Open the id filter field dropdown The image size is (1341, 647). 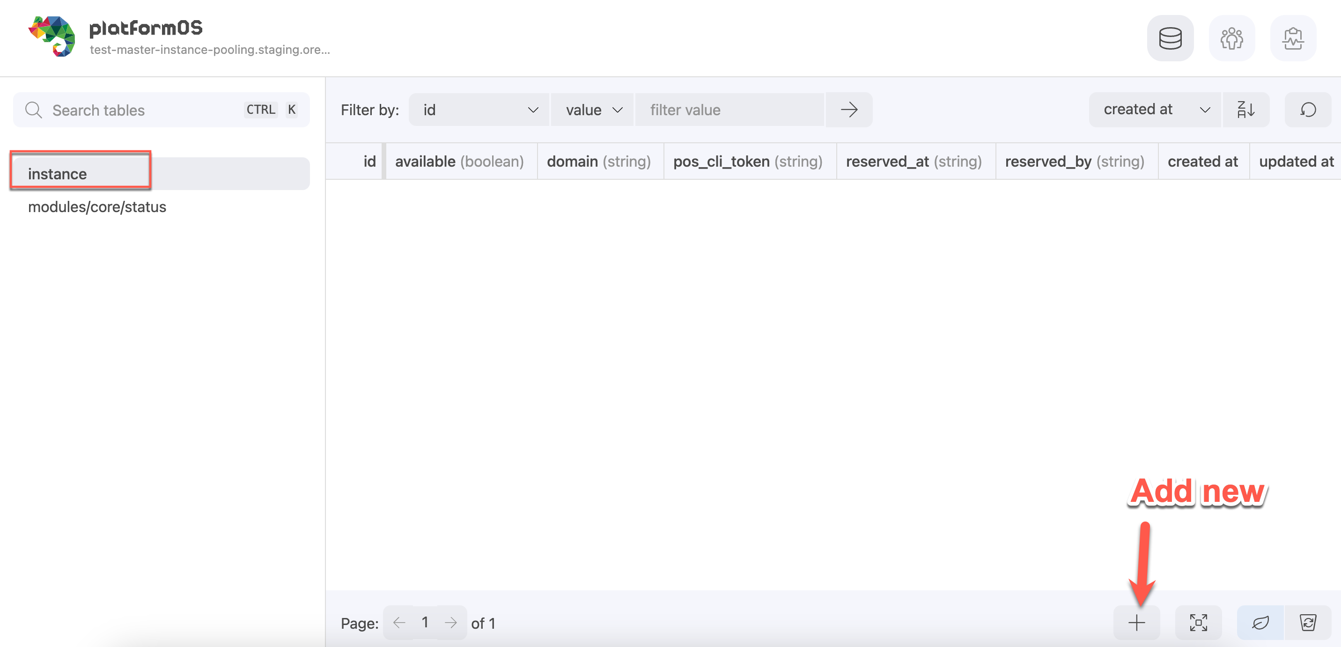pyautogui.click(x=479, y=109)
